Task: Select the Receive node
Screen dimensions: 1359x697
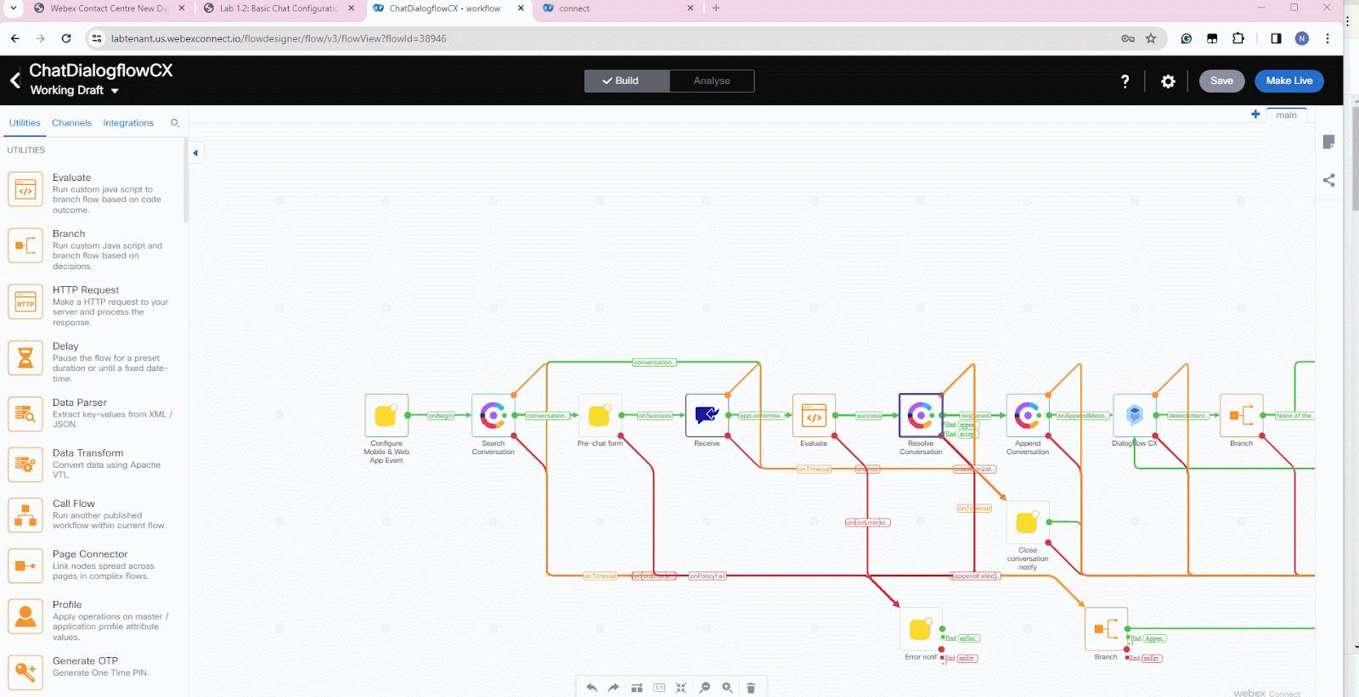Action: [707, 415]
